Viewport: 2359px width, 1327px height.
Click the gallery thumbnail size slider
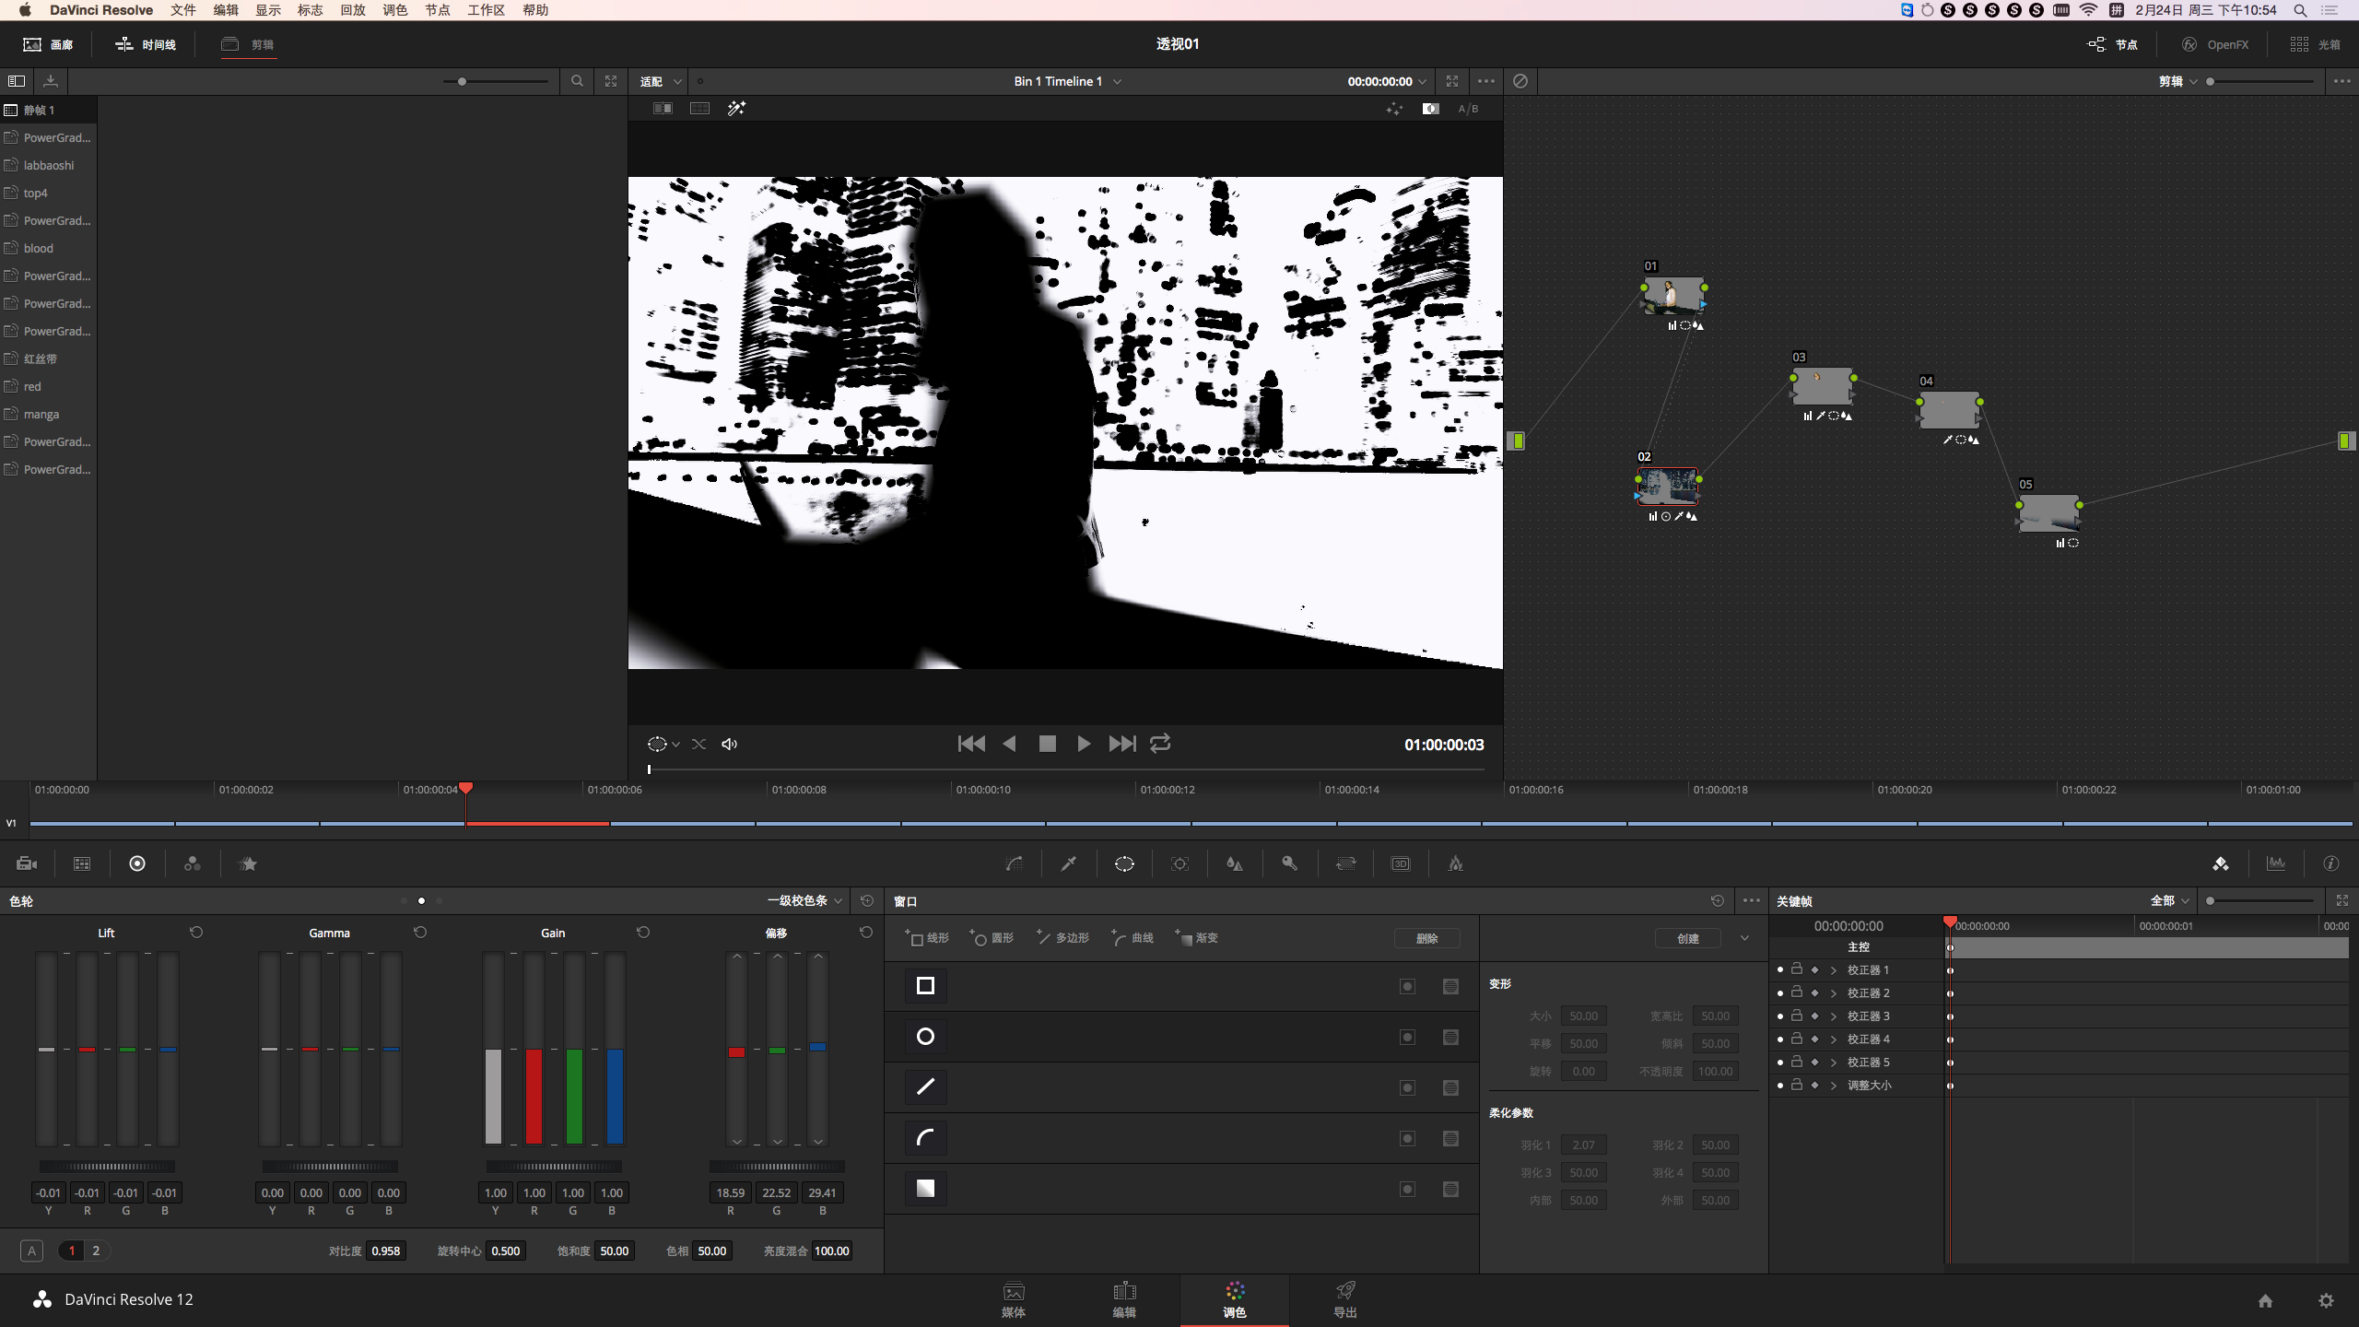point(496,81)
